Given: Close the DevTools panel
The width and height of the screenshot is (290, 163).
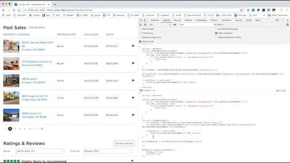Looking at the screenshot, I should click(x=287, y=20).
